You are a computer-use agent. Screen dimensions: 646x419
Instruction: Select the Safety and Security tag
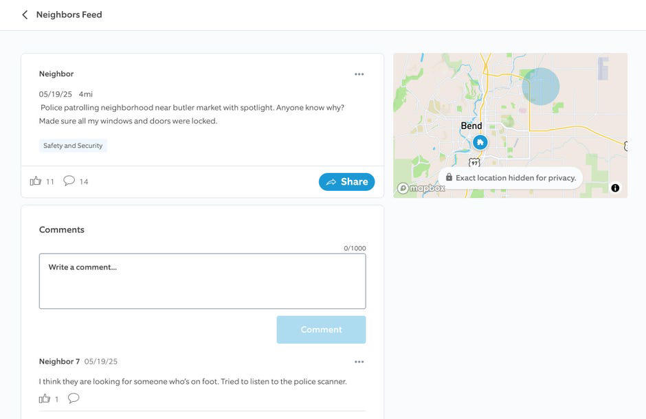point(73,146)
